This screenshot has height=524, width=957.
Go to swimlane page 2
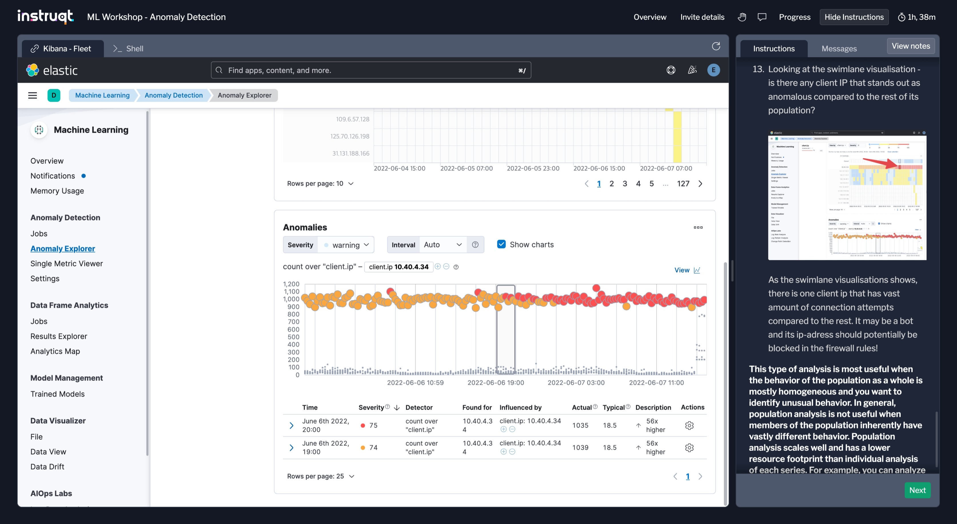tap(611, 184)
